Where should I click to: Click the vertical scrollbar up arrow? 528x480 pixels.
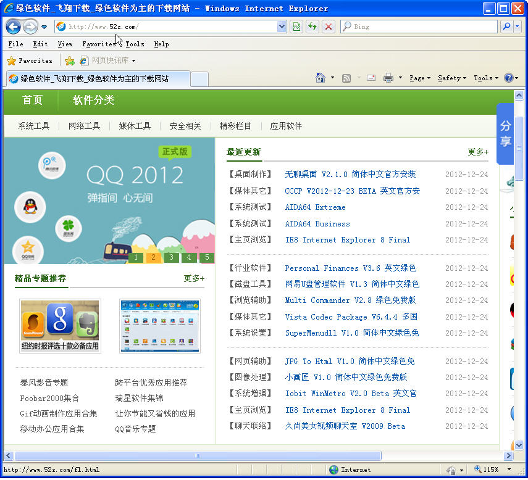[x=519, y=96]
